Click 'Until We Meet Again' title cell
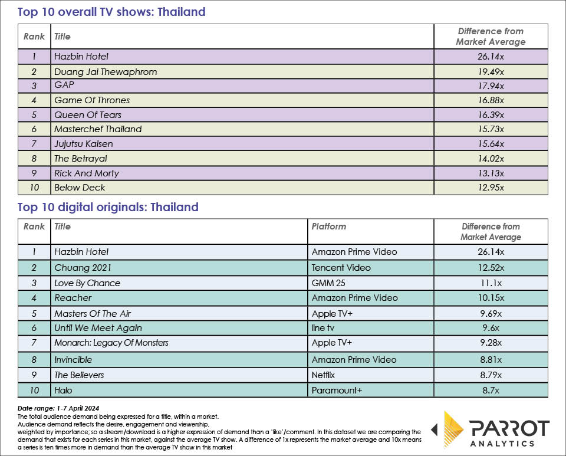566x456 pixels. pos(179,328)
